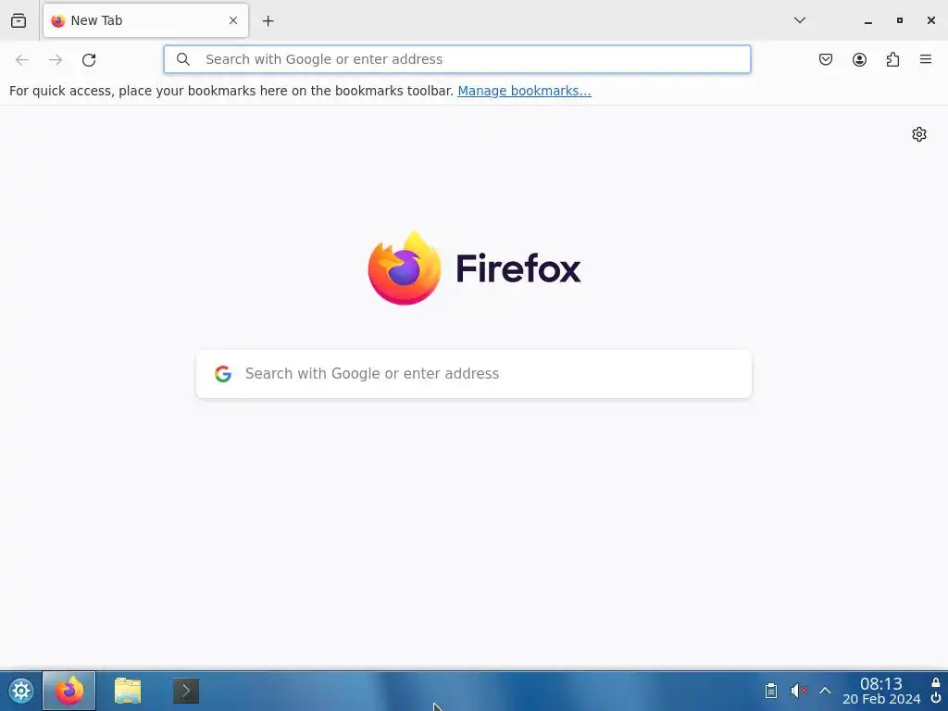
Task: Open the clock showing 08:13
Action: (881, 691)
